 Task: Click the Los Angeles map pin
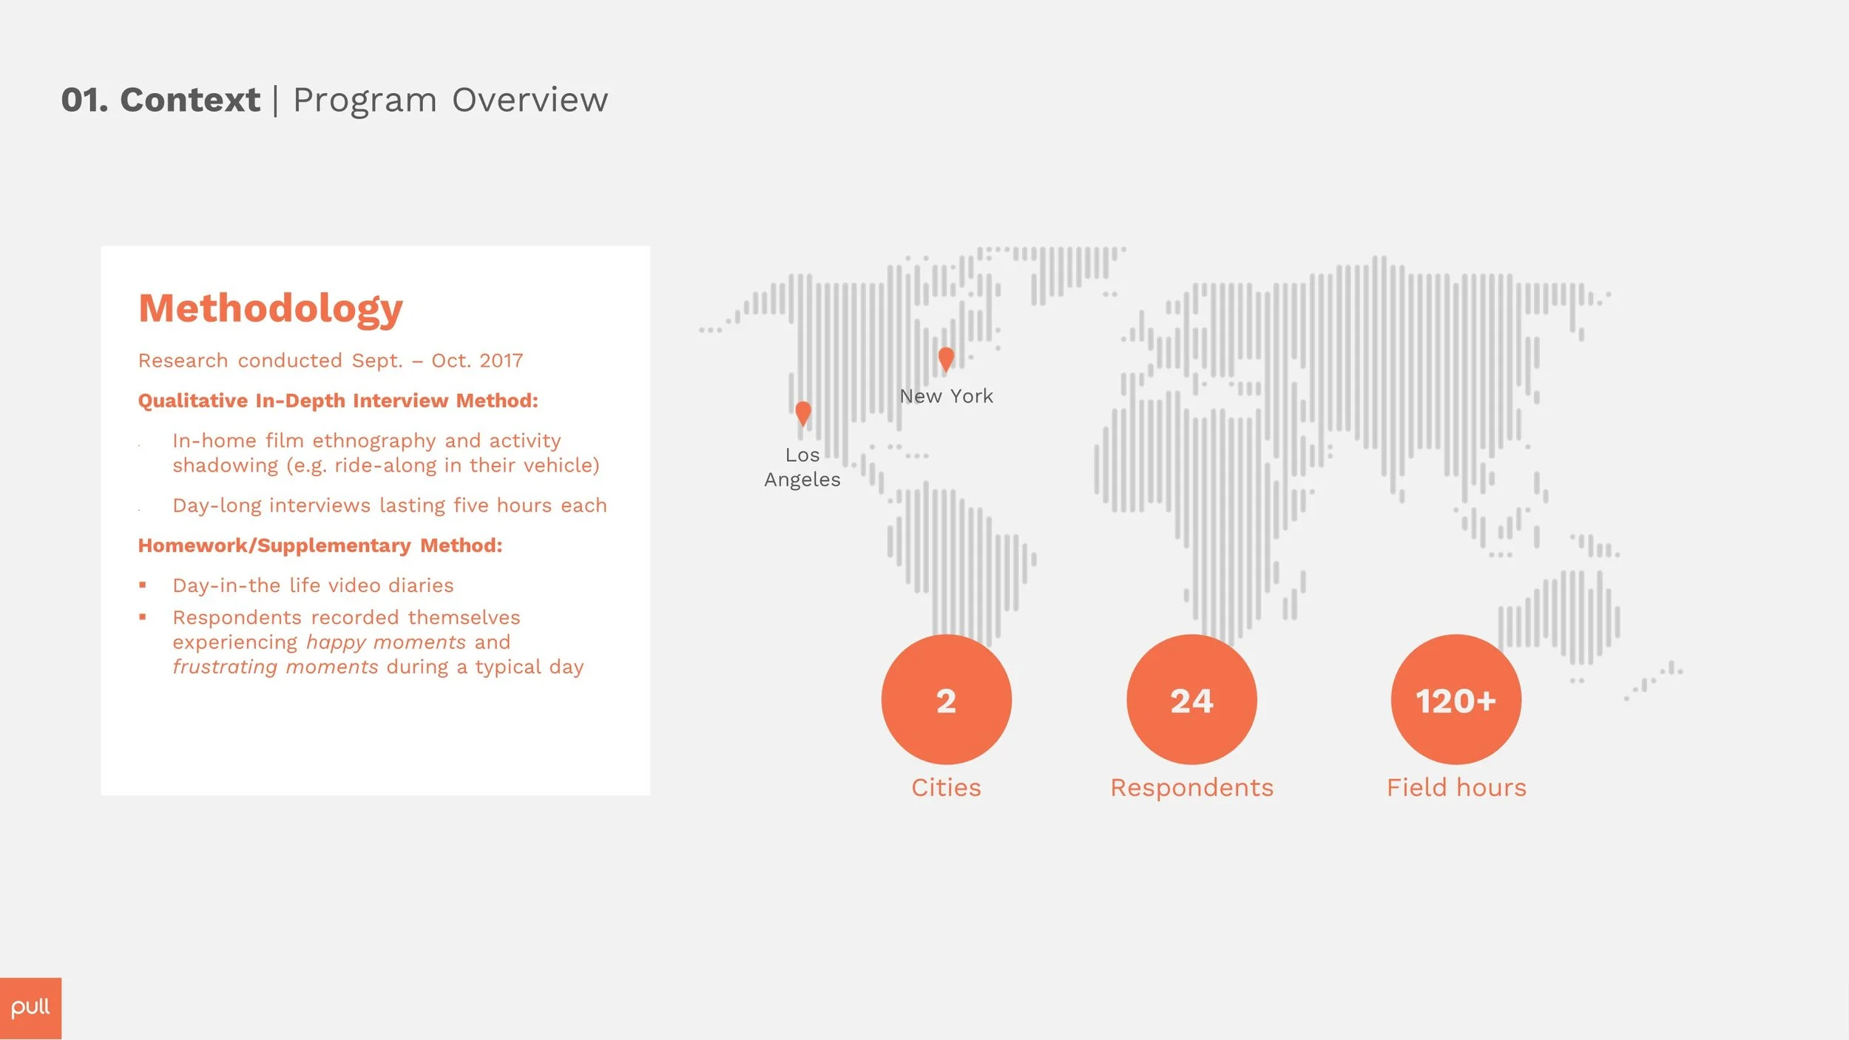(x=802, y=412)
